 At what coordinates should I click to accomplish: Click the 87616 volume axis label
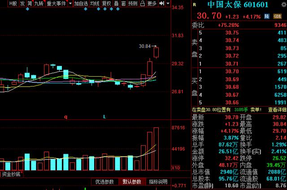coord(178,128)
